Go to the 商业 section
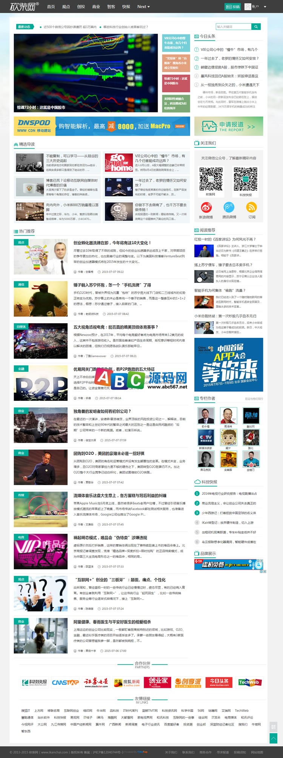The image size is (283, 758). point(96,7)
